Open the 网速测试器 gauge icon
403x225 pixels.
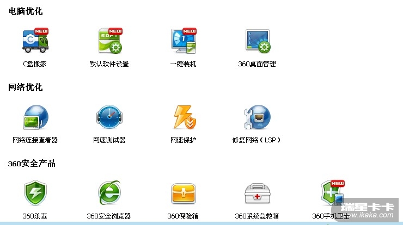(x=109, y=117)
